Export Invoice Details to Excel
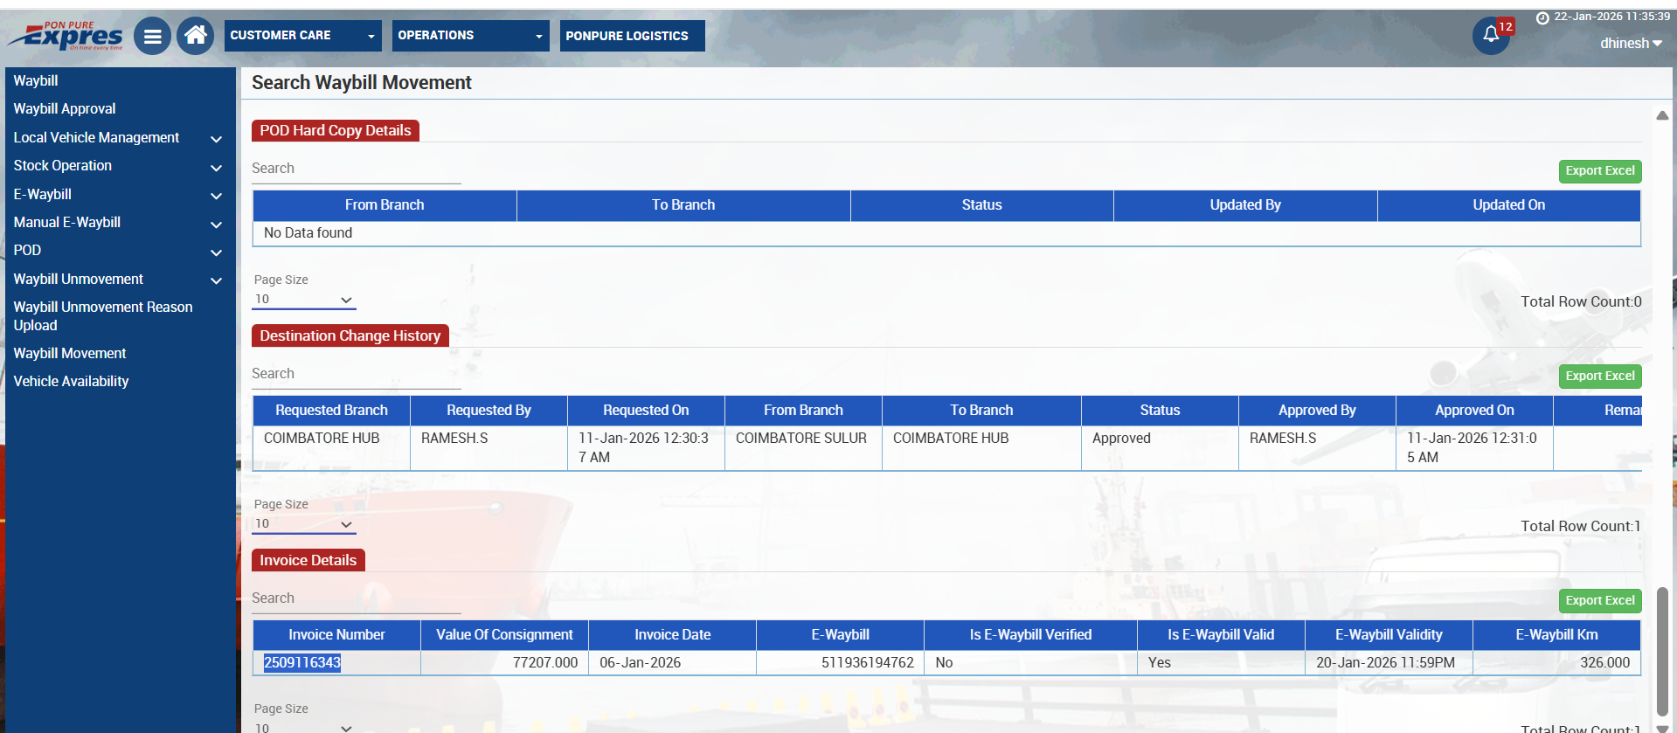1677x733 pixels. (1599, 601)
